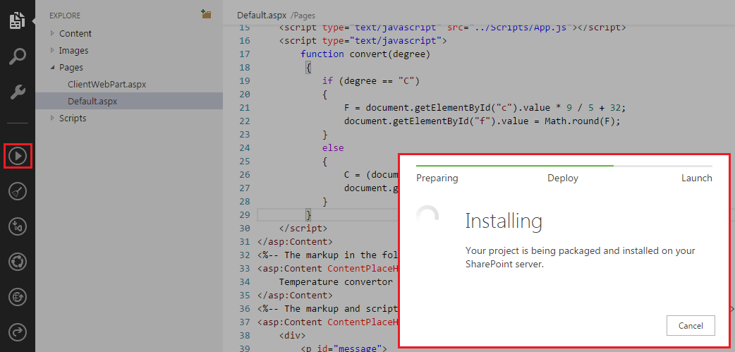Click line number 32 in gutter
Viewport: 735px width, 352px height.
click(x=244, y=255)
